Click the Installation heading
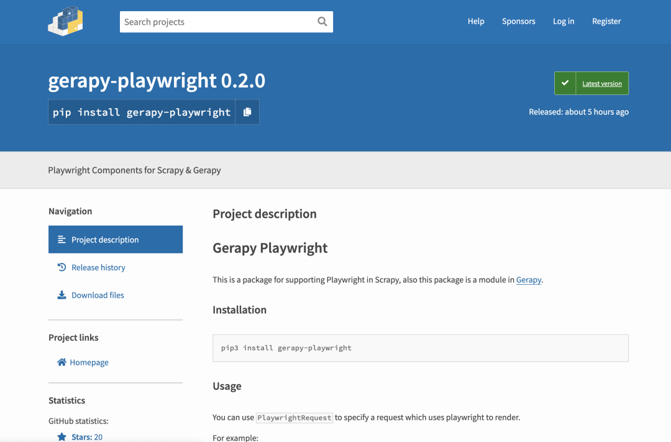 239,310
